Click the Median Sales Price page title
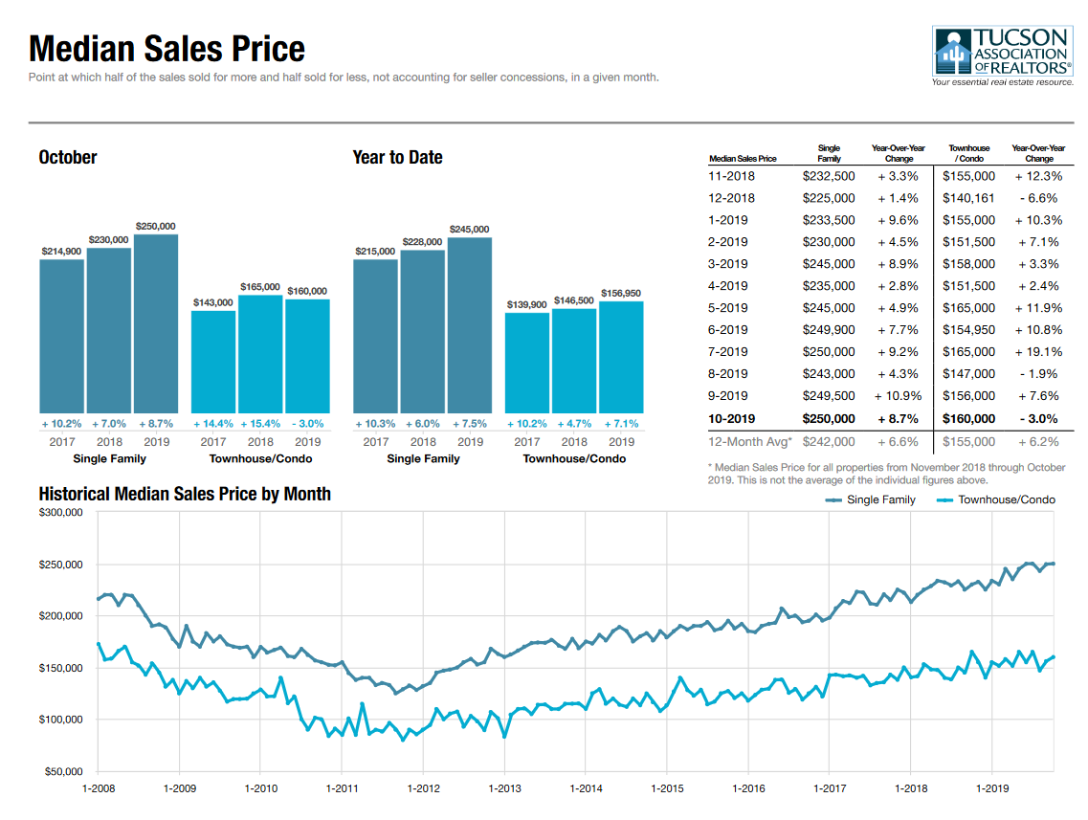Image resolution: width=1088 pixels, height=820 pixels. pyautogui.click(x=167, y=49)
